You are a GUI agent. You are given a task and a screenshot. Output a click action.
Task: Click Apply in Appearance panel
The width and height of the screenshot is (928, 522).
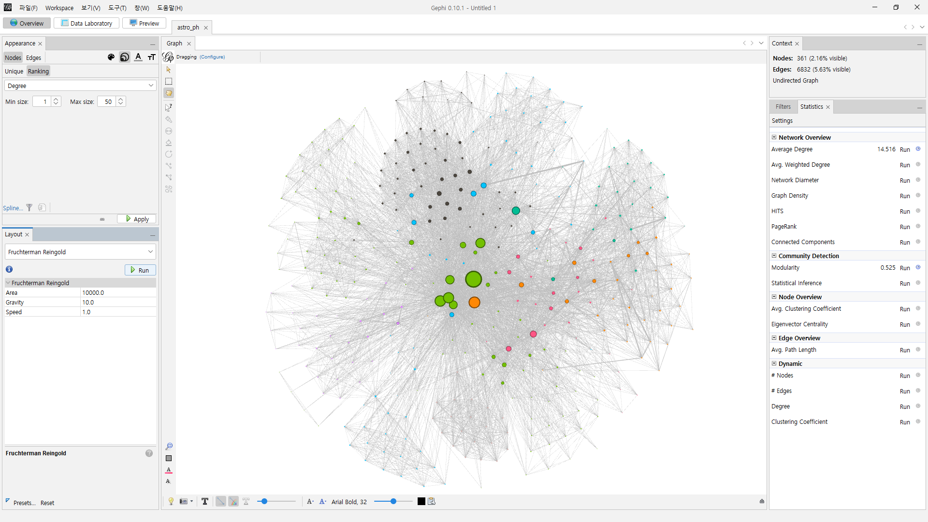137,219
